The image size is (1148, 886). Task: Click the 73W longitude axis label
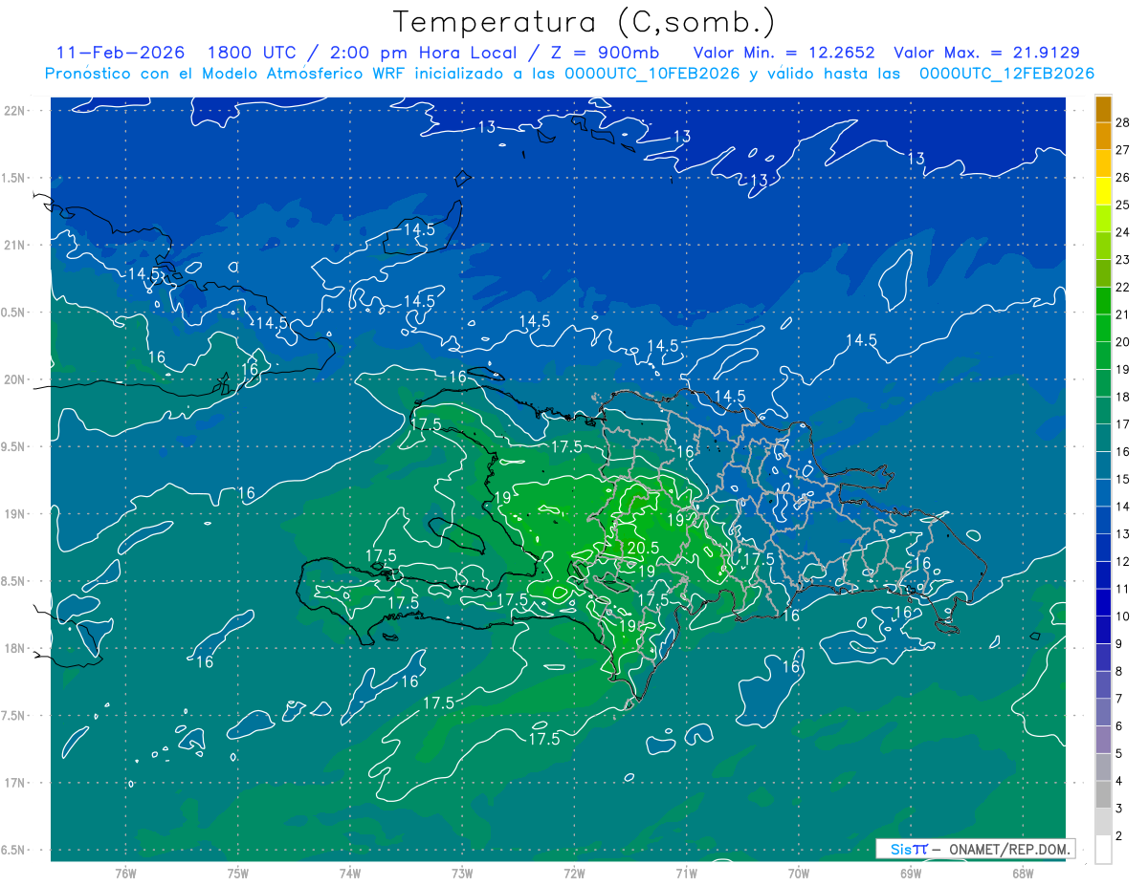tap(462, 874)
